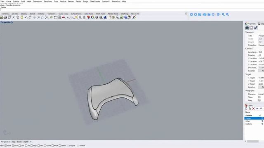This screenshot has width=264, height=148.
Task: Click the blue folder icon
Action: coord(209,15)
